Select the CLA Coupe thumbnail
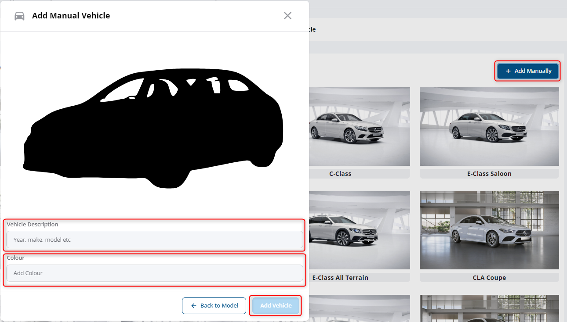 tap(489, 230)
